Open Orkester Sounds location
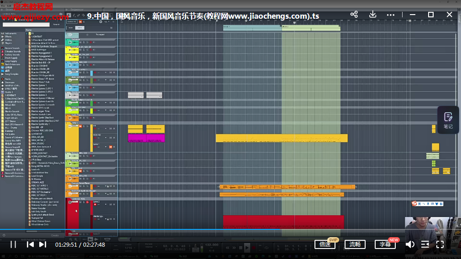The width and height of the screenshot is (461, 259). tap(13, 52)
